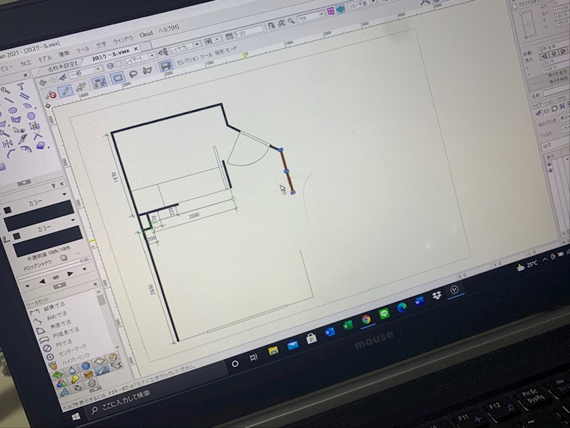Click the fill カラー dark swatch
The image size is (570, 428).
[39, 215]
